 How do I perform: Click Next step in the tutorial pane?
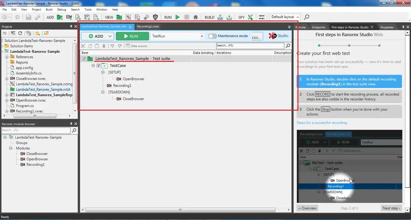point(391,208)
